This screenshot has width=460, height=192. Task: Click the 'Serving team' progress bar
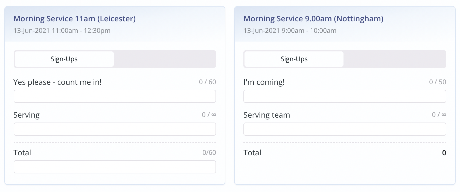[x=345, y=129]
